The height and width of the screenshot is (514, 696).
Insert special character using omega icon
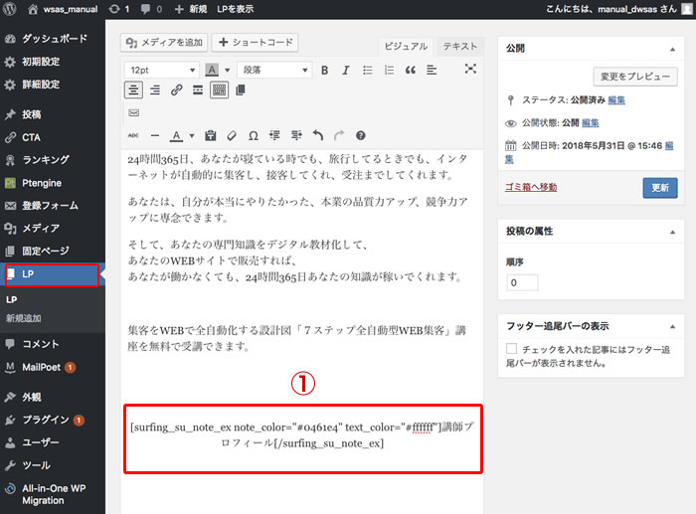[x=253, y=135]
